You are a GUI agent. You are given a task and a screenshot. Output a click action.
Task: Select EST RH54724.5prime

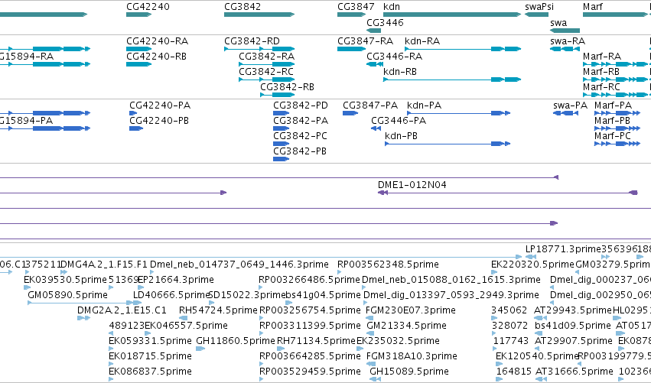coord(218,310)
